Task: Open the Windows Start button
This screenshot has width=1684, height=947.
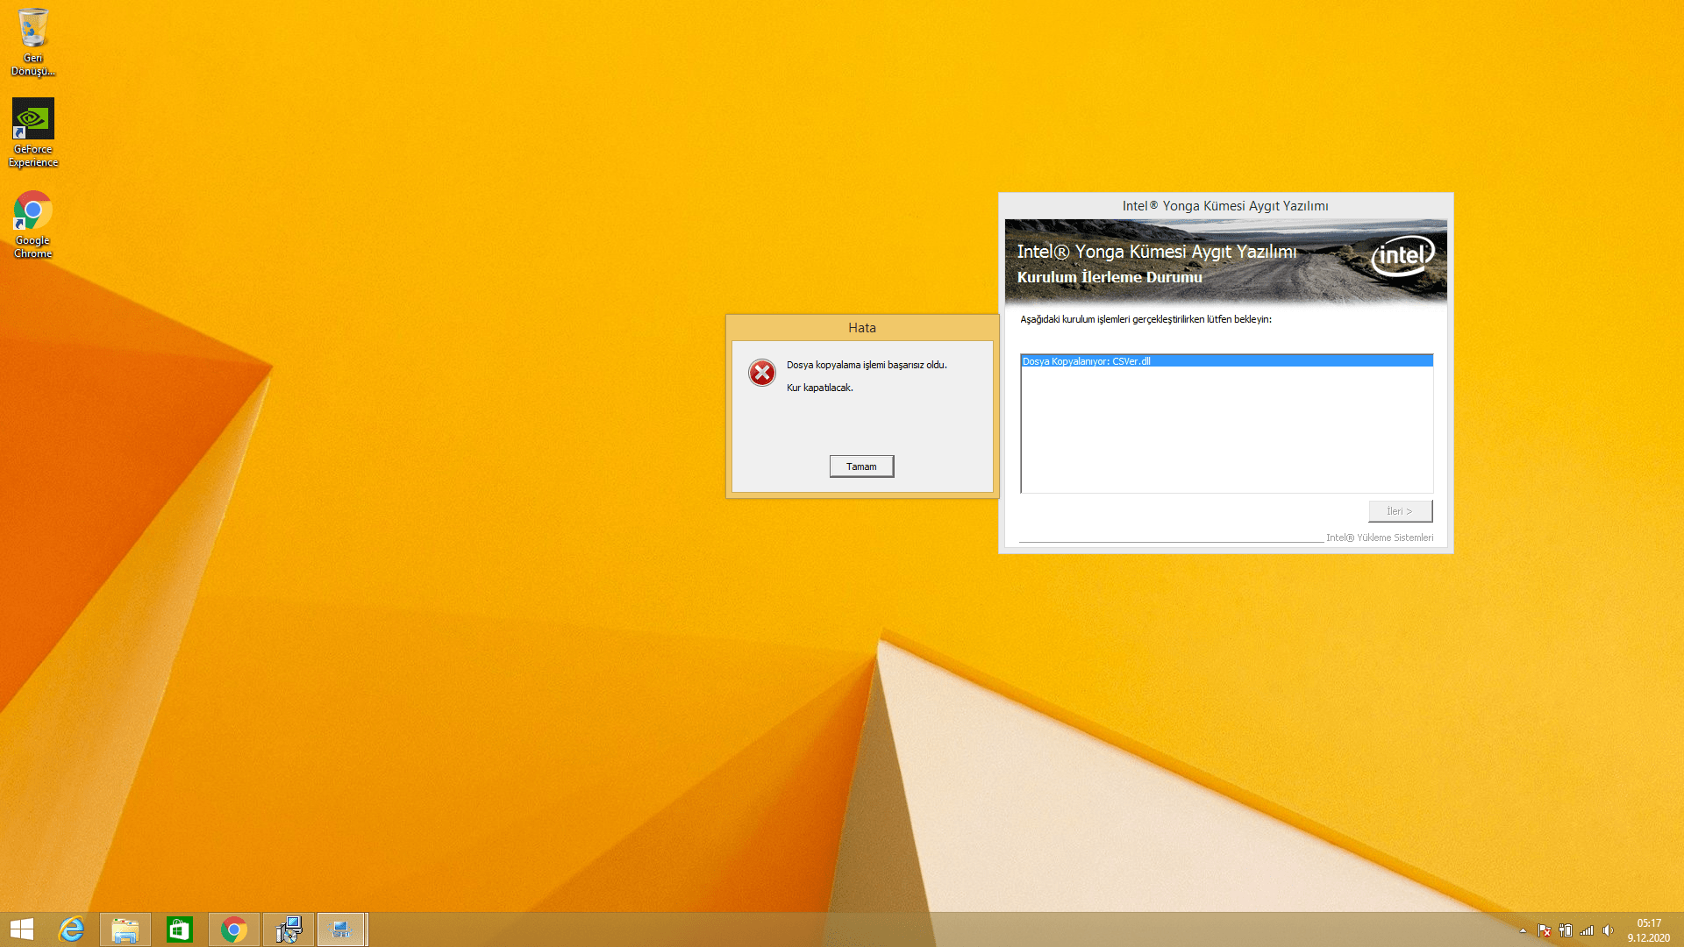Action: tap(22, 929)
